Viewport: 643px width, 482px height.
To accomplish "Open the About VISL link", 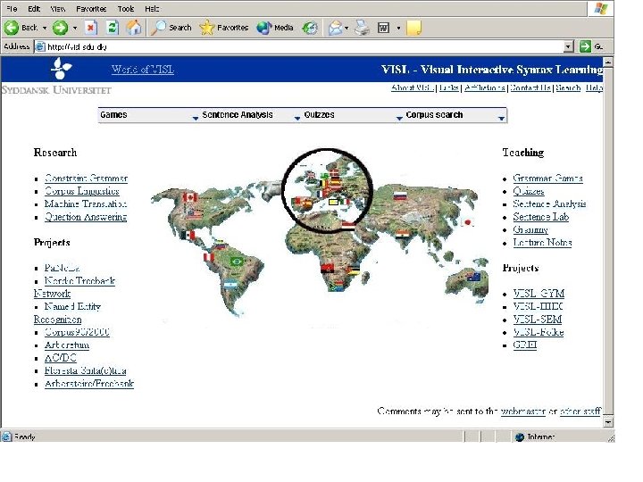I will 413,87.
